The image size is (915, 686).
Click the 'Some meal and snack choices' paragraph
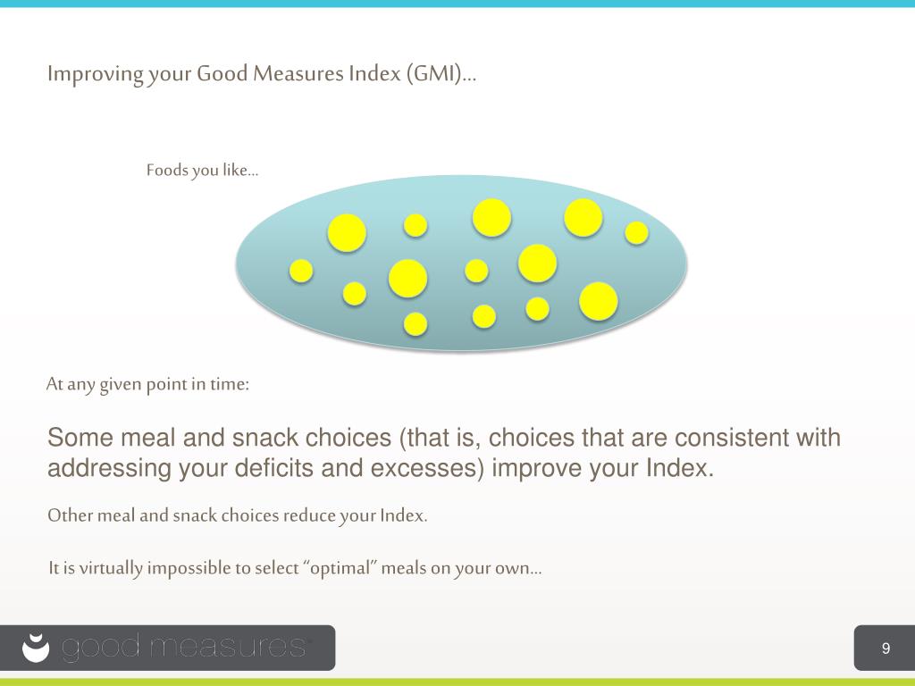(x=443, y=453)
